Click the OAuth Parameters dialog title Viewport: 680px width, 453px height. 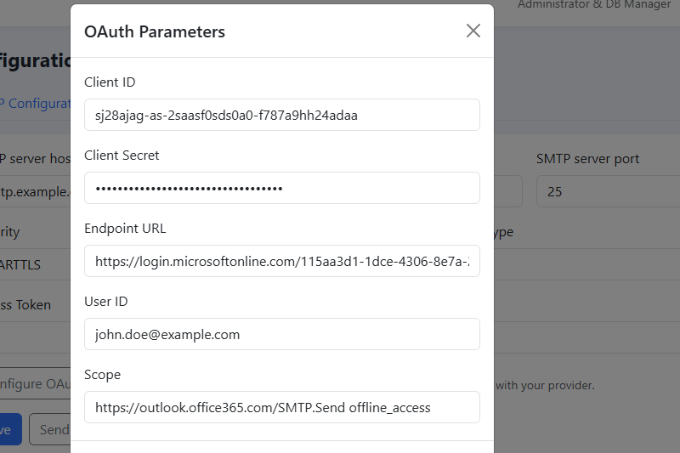pos(155,31)
